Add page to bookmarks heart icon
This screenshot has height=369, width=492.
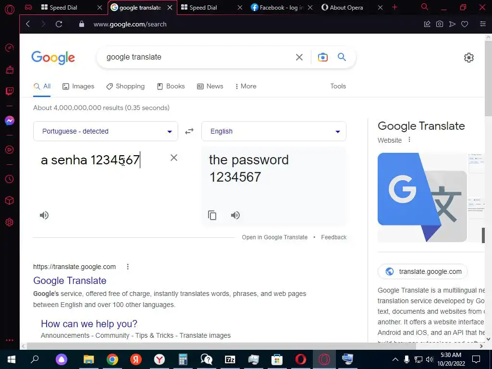(465, 24)
